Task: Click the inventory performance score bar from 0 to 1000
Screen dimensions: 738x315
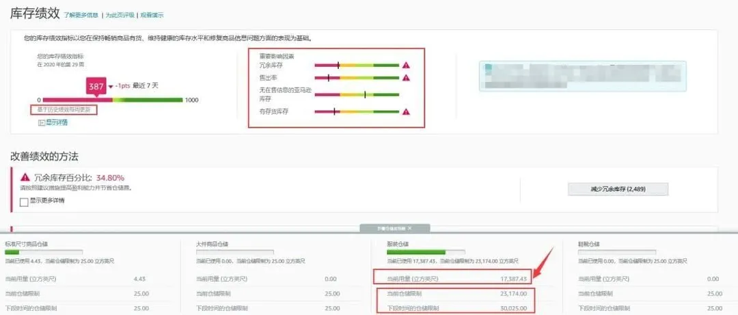Action: point(113,100)
